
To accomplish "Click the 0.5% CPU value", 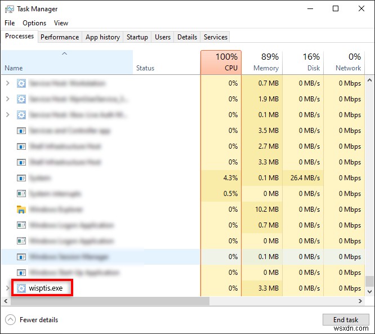I will [x=230, y=194].
